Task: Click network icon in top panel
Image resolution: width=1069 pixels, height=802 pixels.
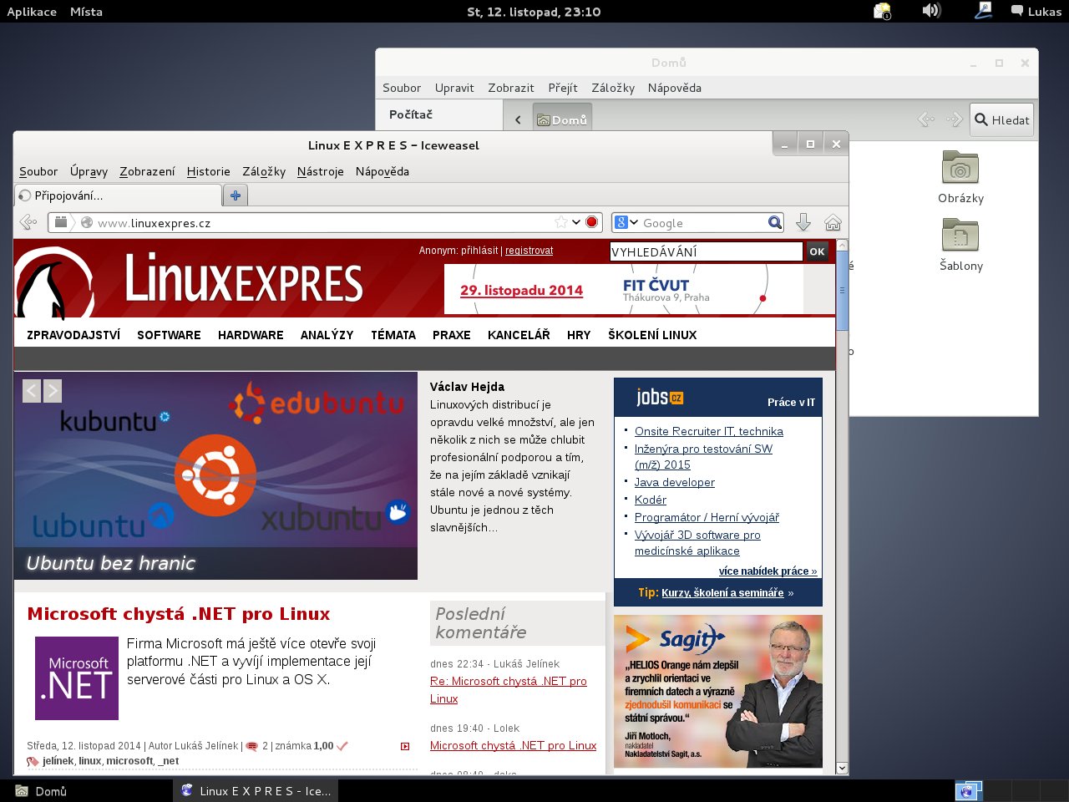Action: point(983,11)
